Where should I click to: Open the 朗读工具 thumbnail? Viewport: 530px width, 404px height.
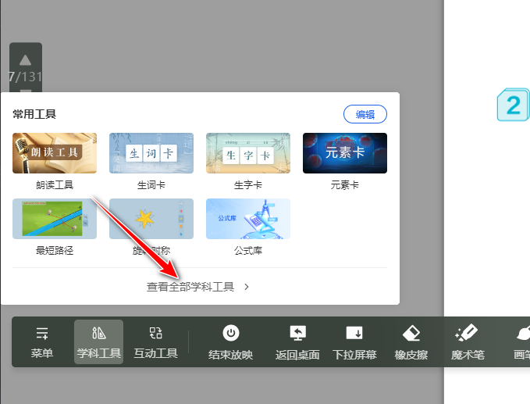tap(55, 153)
